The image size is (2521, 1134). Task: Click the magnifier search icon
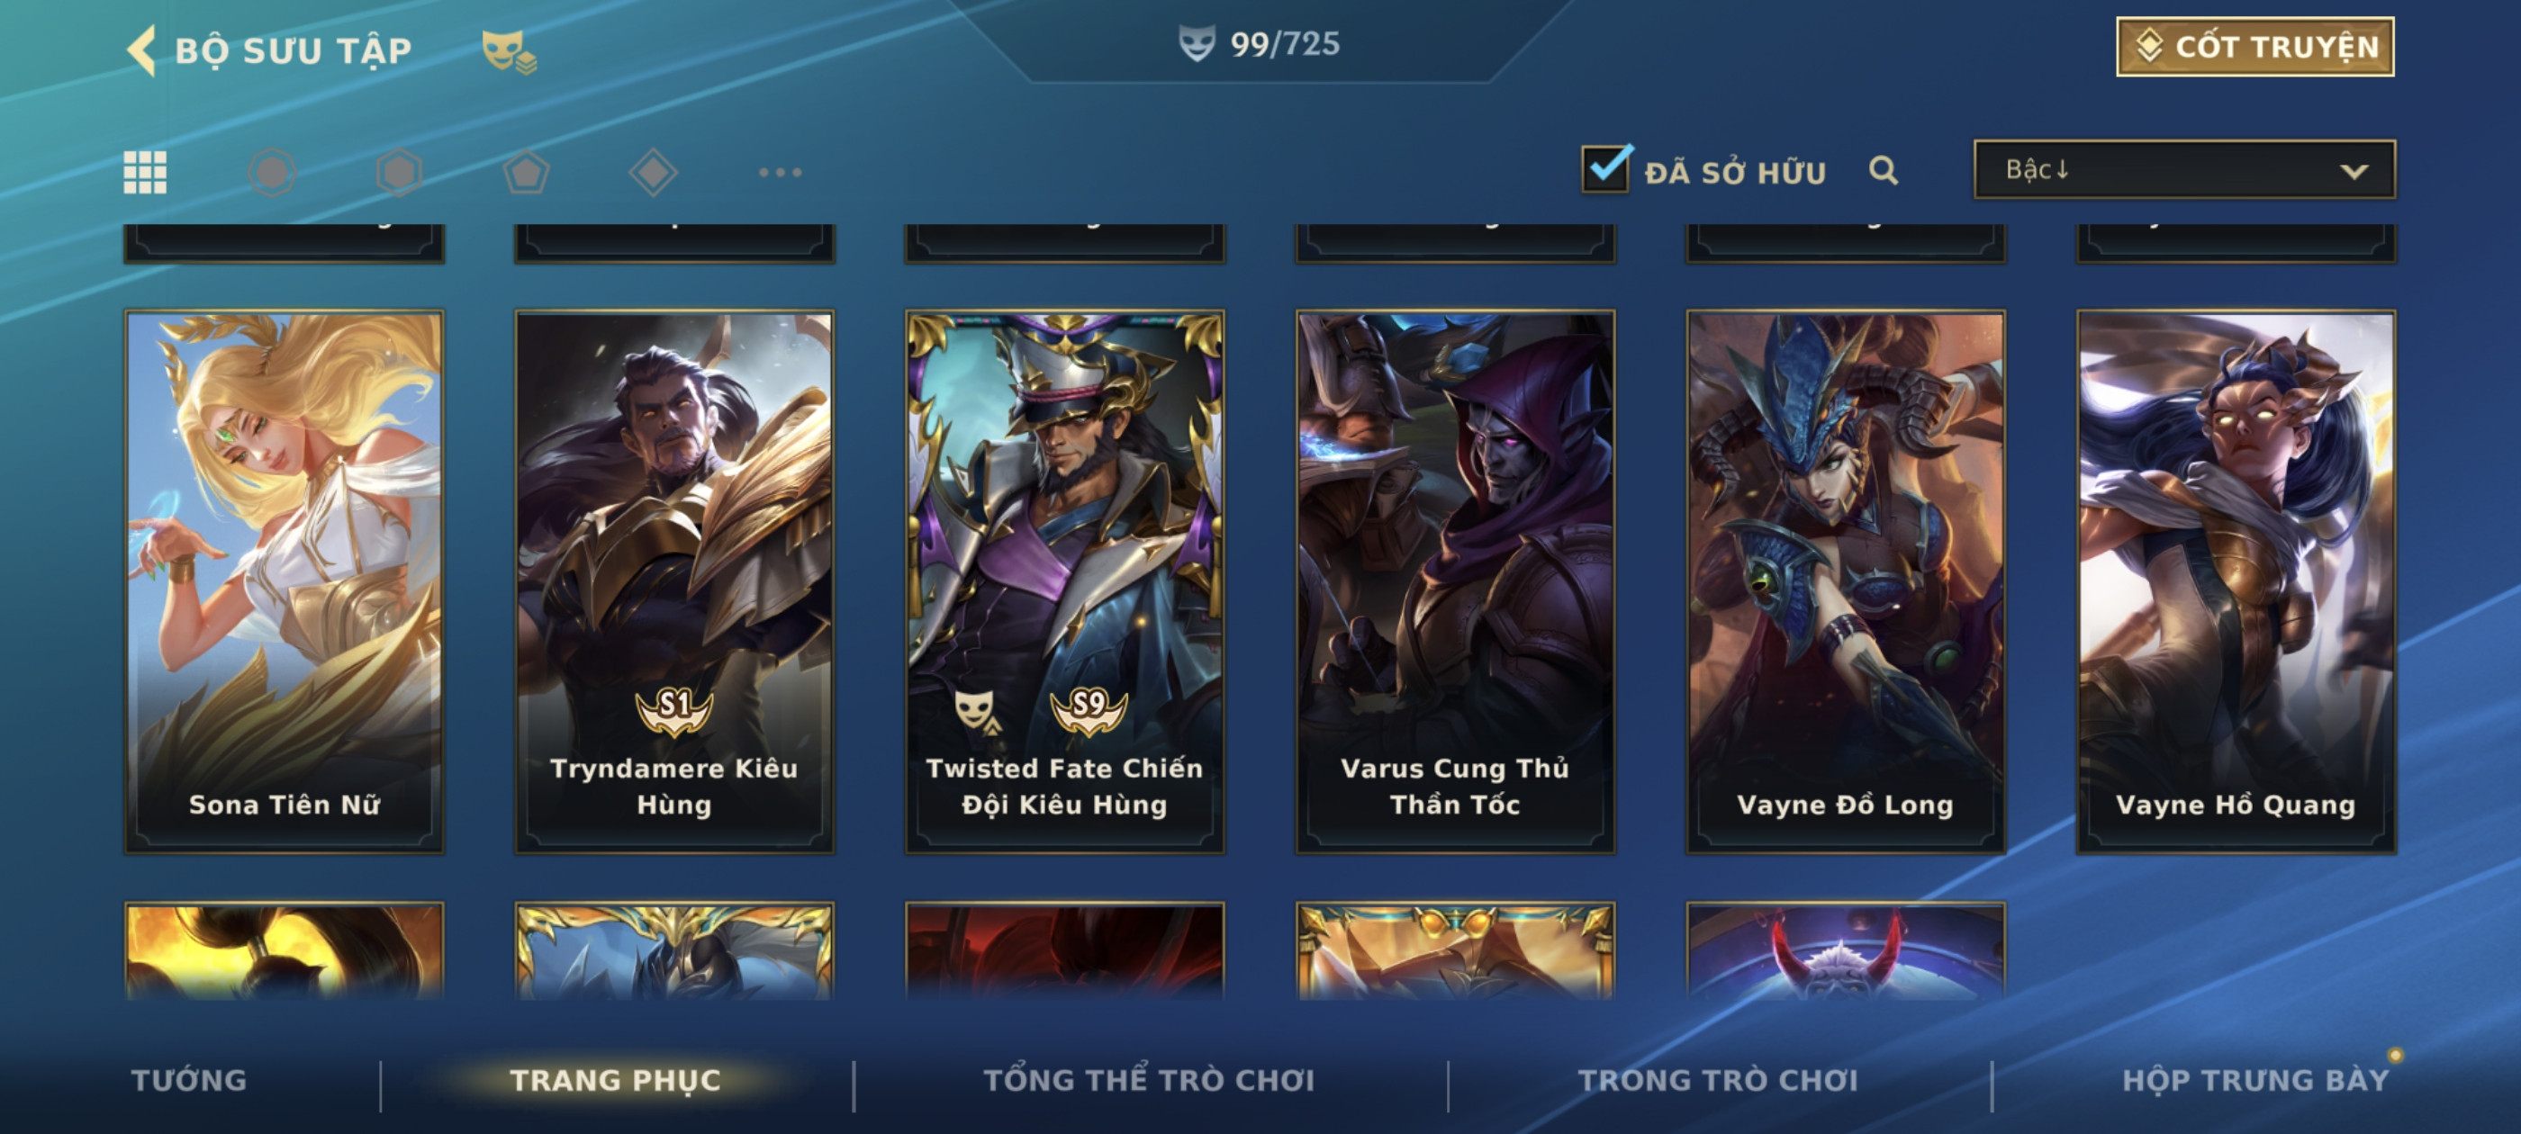click(x=1883, y=170)
